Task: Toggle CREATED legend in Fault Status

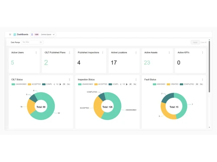Action: point(173,84)
